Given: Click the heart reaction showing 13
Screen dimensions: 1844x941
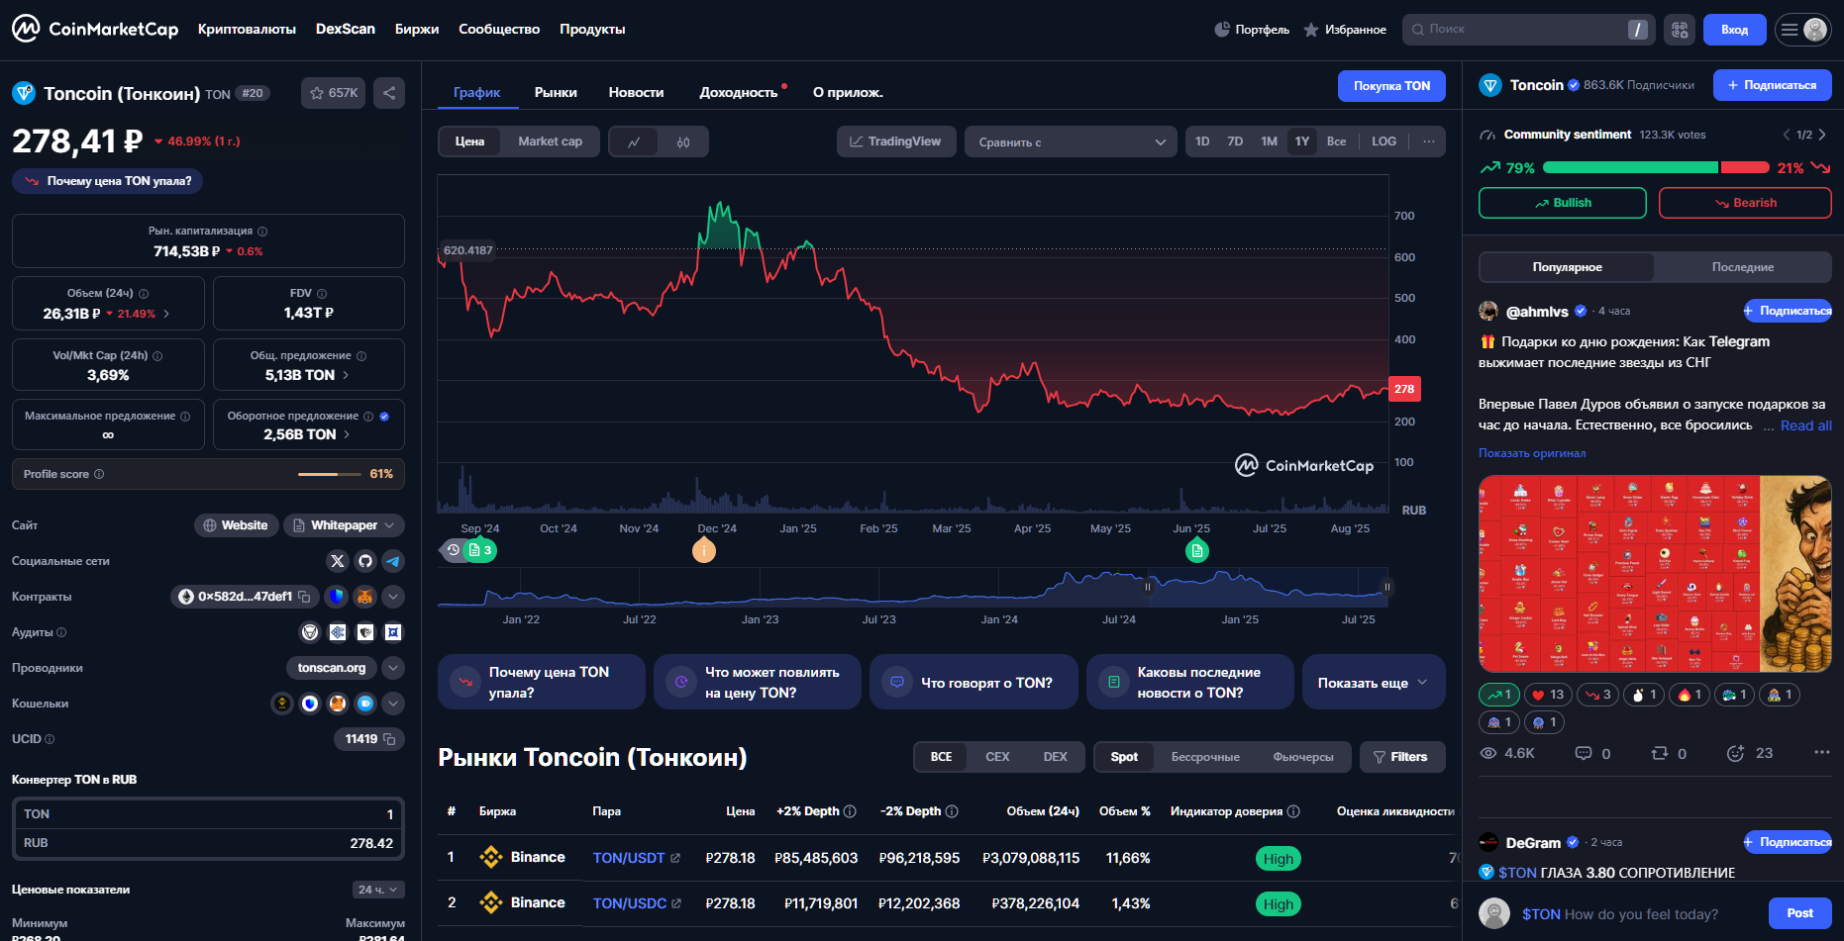Looking at the screenshot, I should click(1548, 695).
